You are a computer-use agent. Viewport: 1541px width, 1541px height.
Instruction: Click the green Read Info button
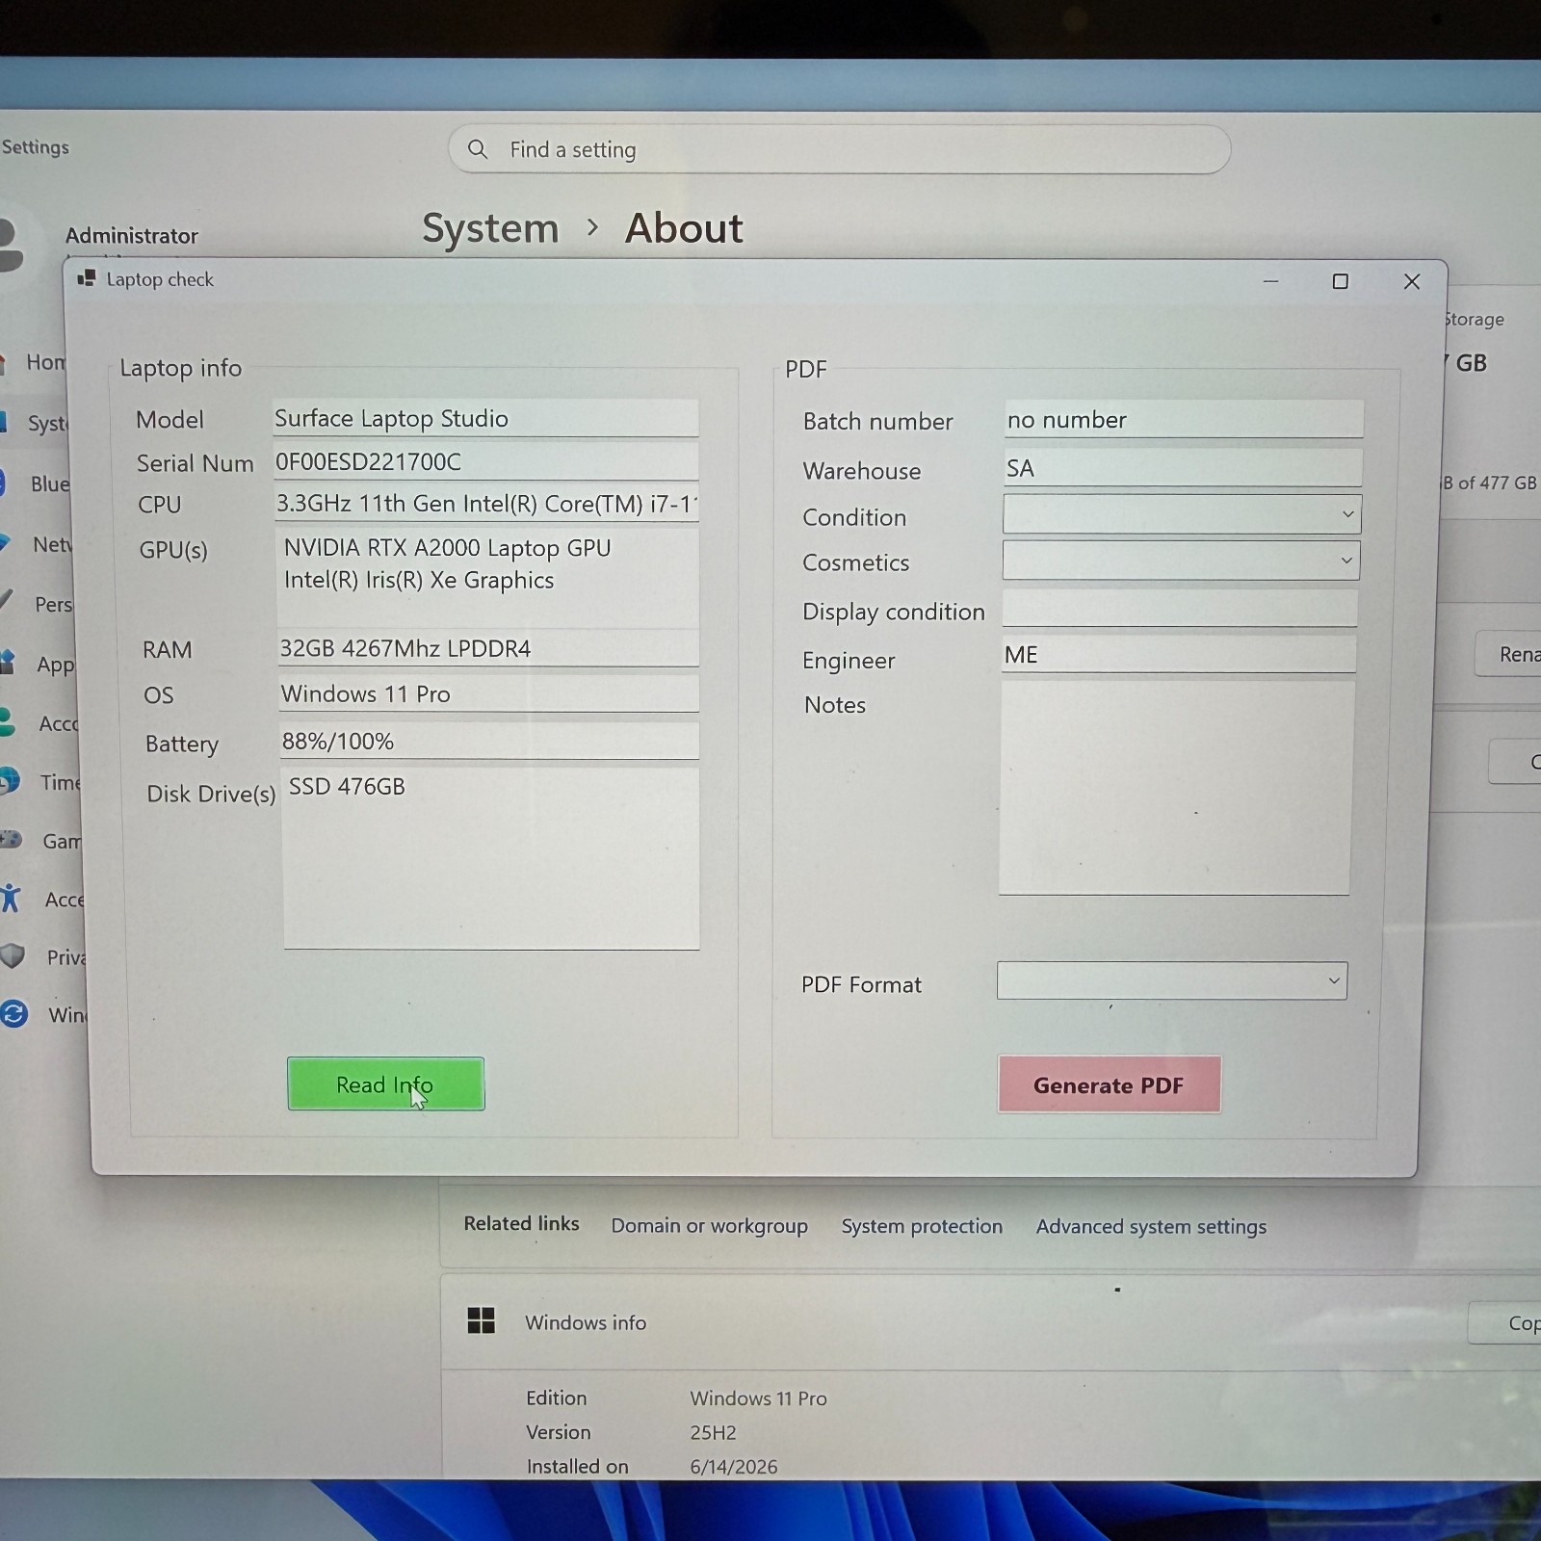(385, 1084)
